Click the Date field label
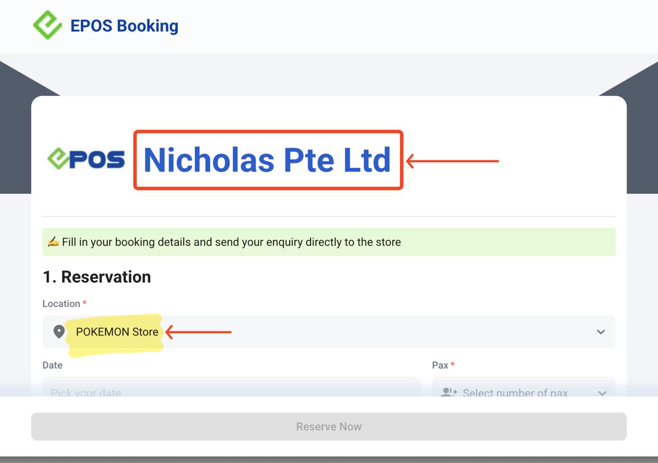This screenshot has width=658, height=463. pos(52,365)
